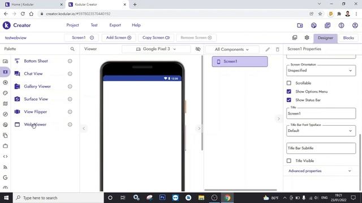The height and width of the screenshot is (203, 362).
Task: Open Windows Start menu
Action: coord(6,198)
